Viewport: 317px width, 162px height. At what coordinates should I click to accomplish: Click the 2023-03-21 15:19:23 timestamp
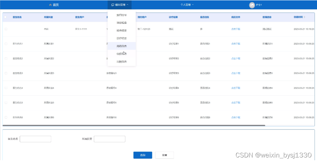click(x=304, y=29)
